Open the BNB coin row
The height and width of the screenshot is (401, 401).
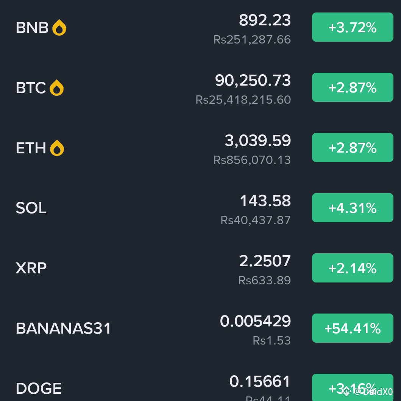(201, 27)
